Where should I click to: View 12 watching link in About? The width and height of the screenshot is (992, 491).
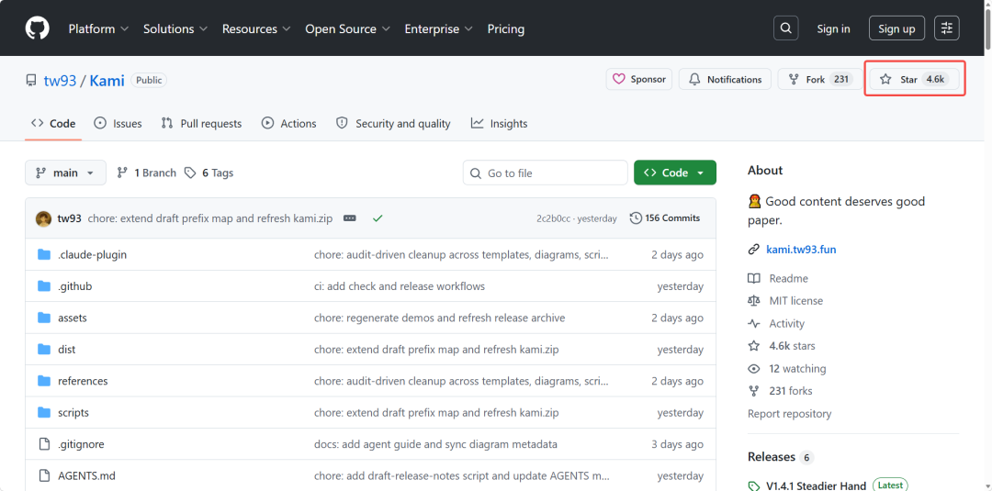pyautogui.click(x=787, y=368)
